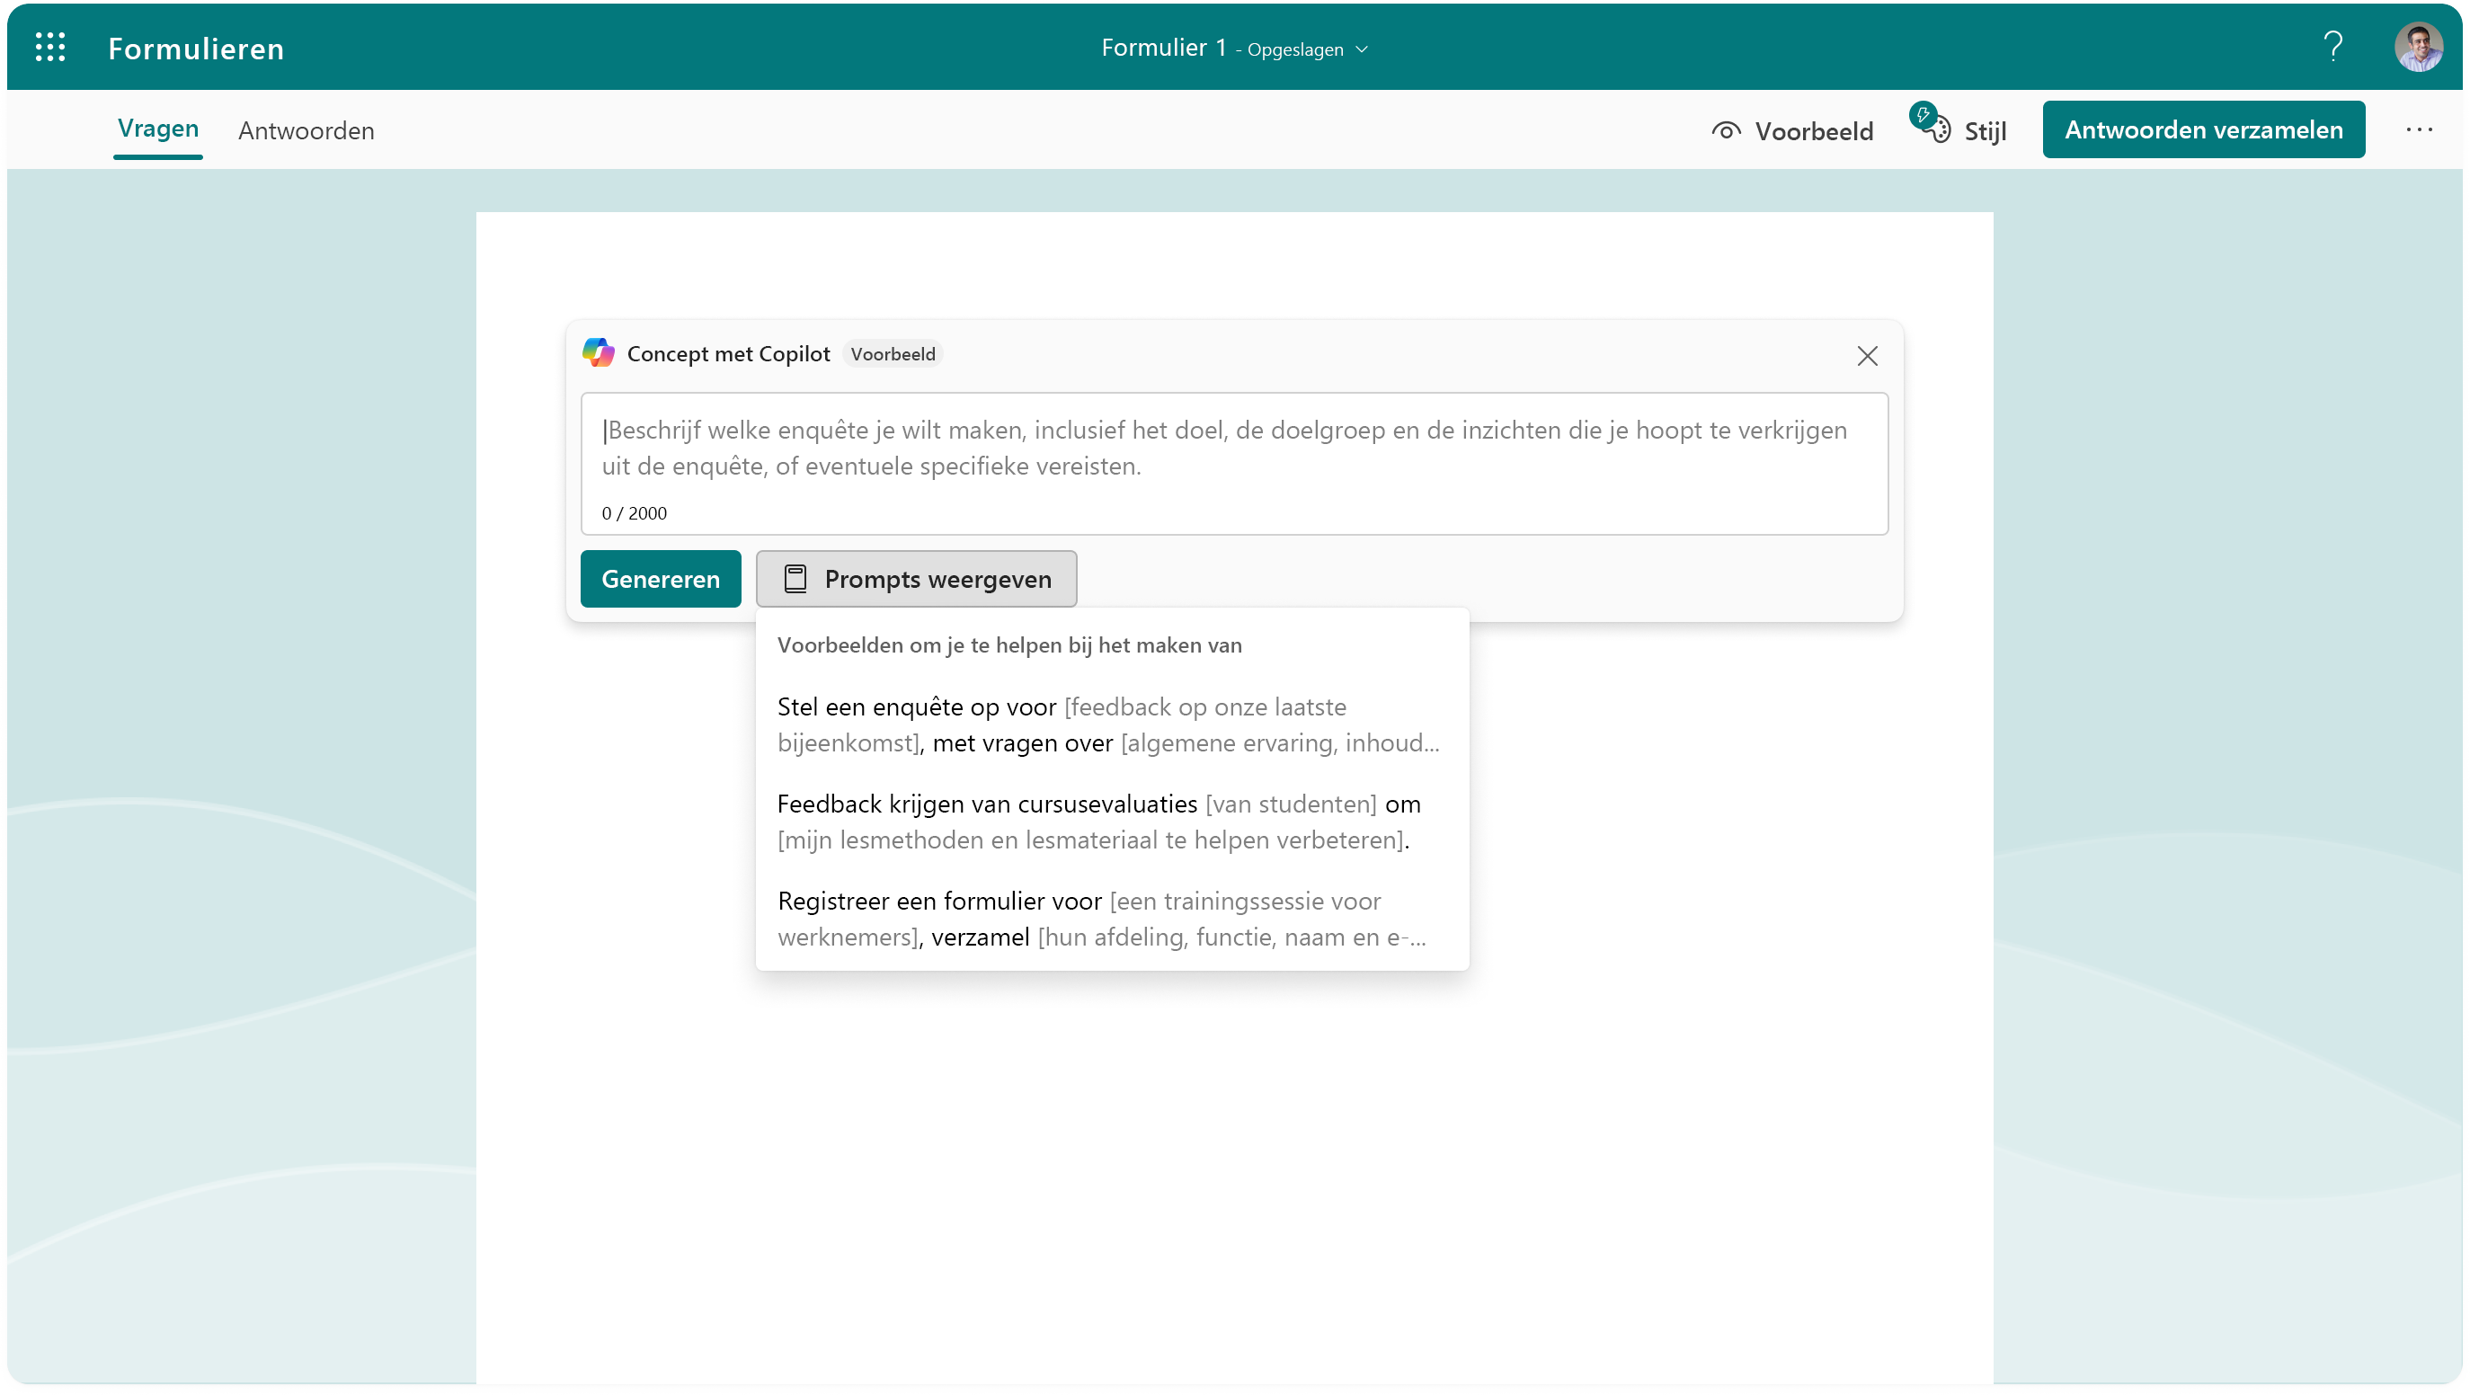Select the 'Registreer een formulier voor' prompt
Screen dimensions: 2470x1395
tap(1111, 919)
